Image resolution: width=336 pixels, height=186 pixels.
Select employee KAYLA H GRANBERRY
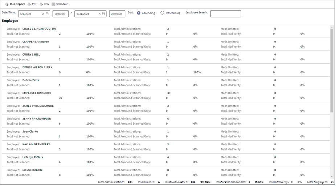36,144
